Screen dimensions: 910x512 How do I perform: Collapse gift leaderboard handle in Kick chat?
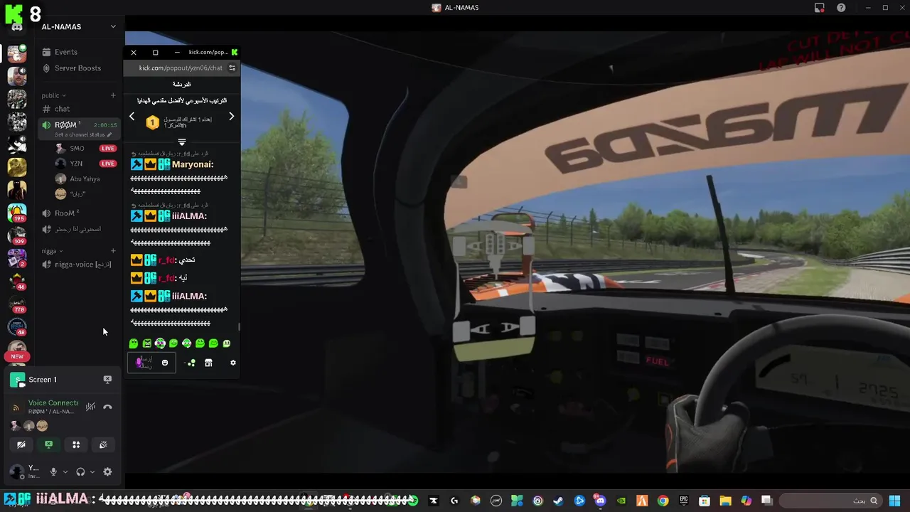pos(182,142)
